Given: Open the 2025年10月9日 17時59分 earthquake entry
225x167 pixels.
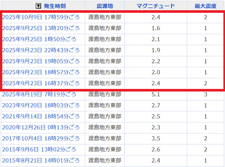Looking at the screenshot, I should click(41, 17).
